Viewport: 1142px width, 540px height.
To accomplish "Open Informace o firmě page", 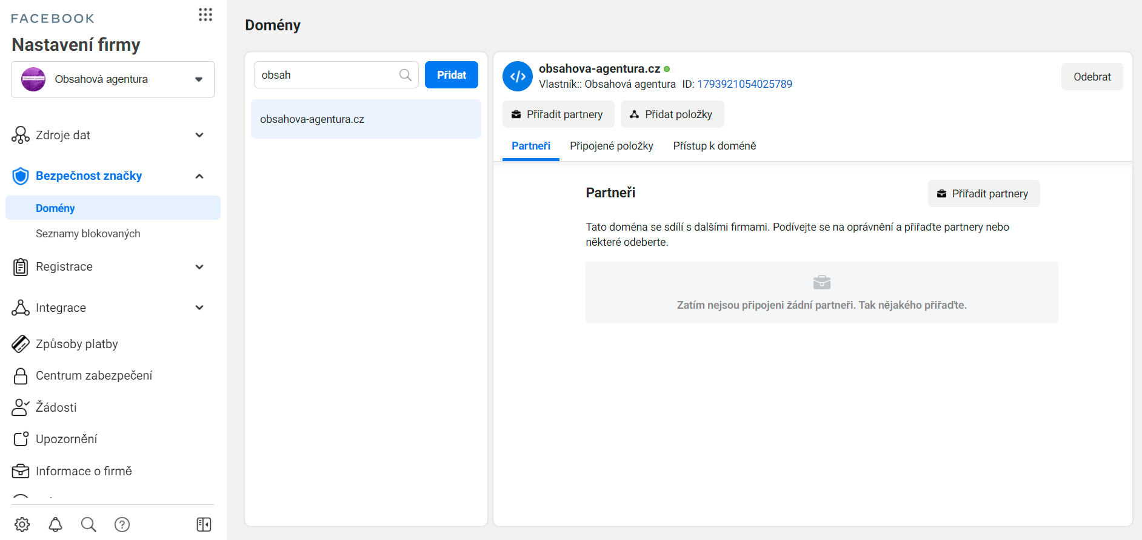I will coord(84,471).
